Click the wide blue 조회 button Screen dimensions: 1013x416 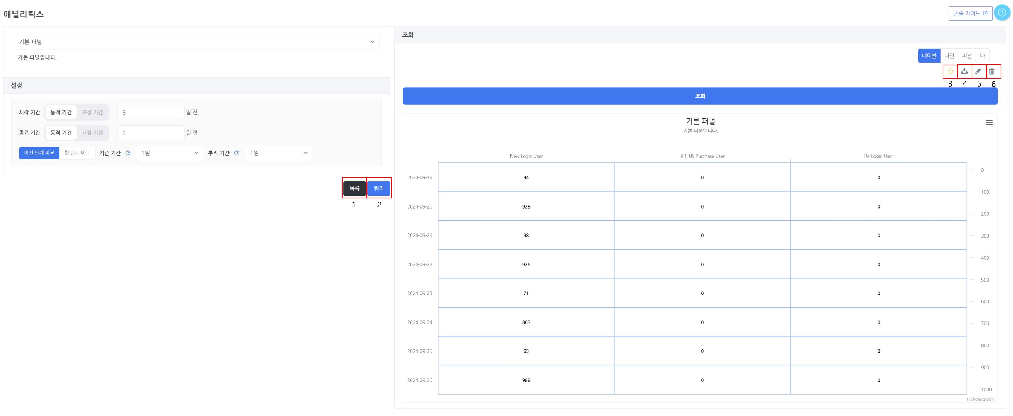tap(700, 96)
